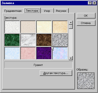This screenshot has height=93, width=98.
Task: Pick the brown marble texture
Action: (44, 40)
